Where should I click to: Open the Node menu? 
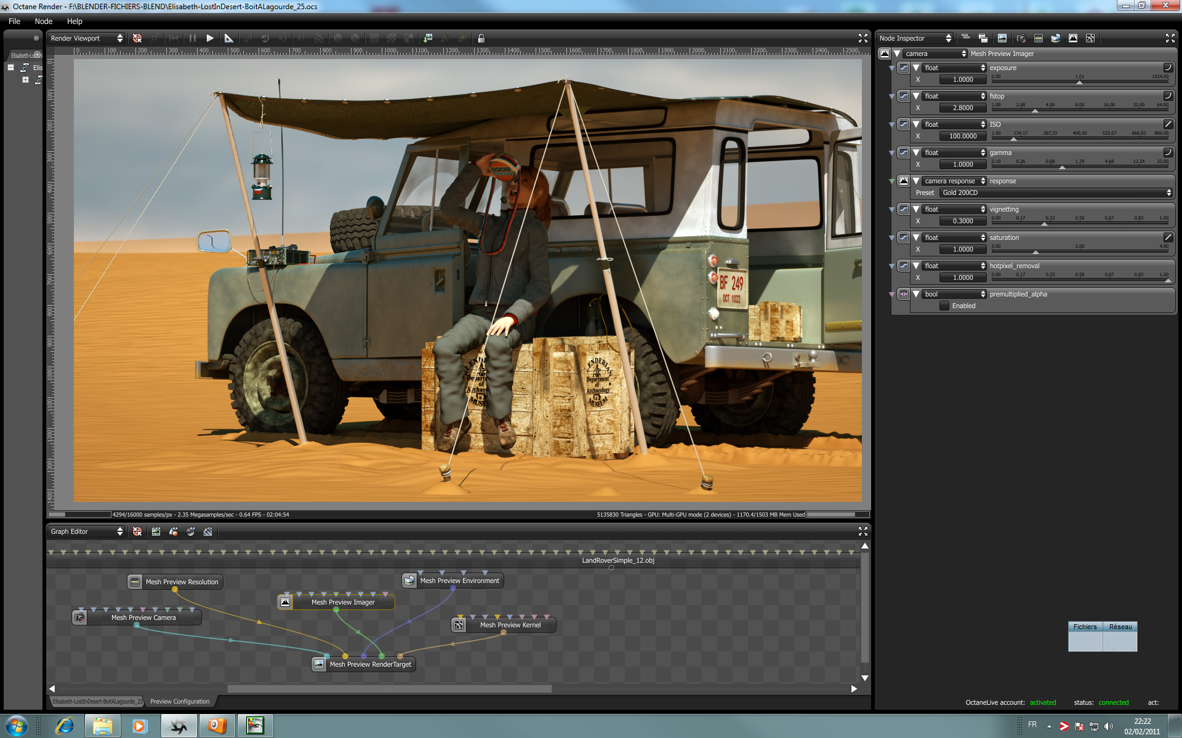coord(43,21)
